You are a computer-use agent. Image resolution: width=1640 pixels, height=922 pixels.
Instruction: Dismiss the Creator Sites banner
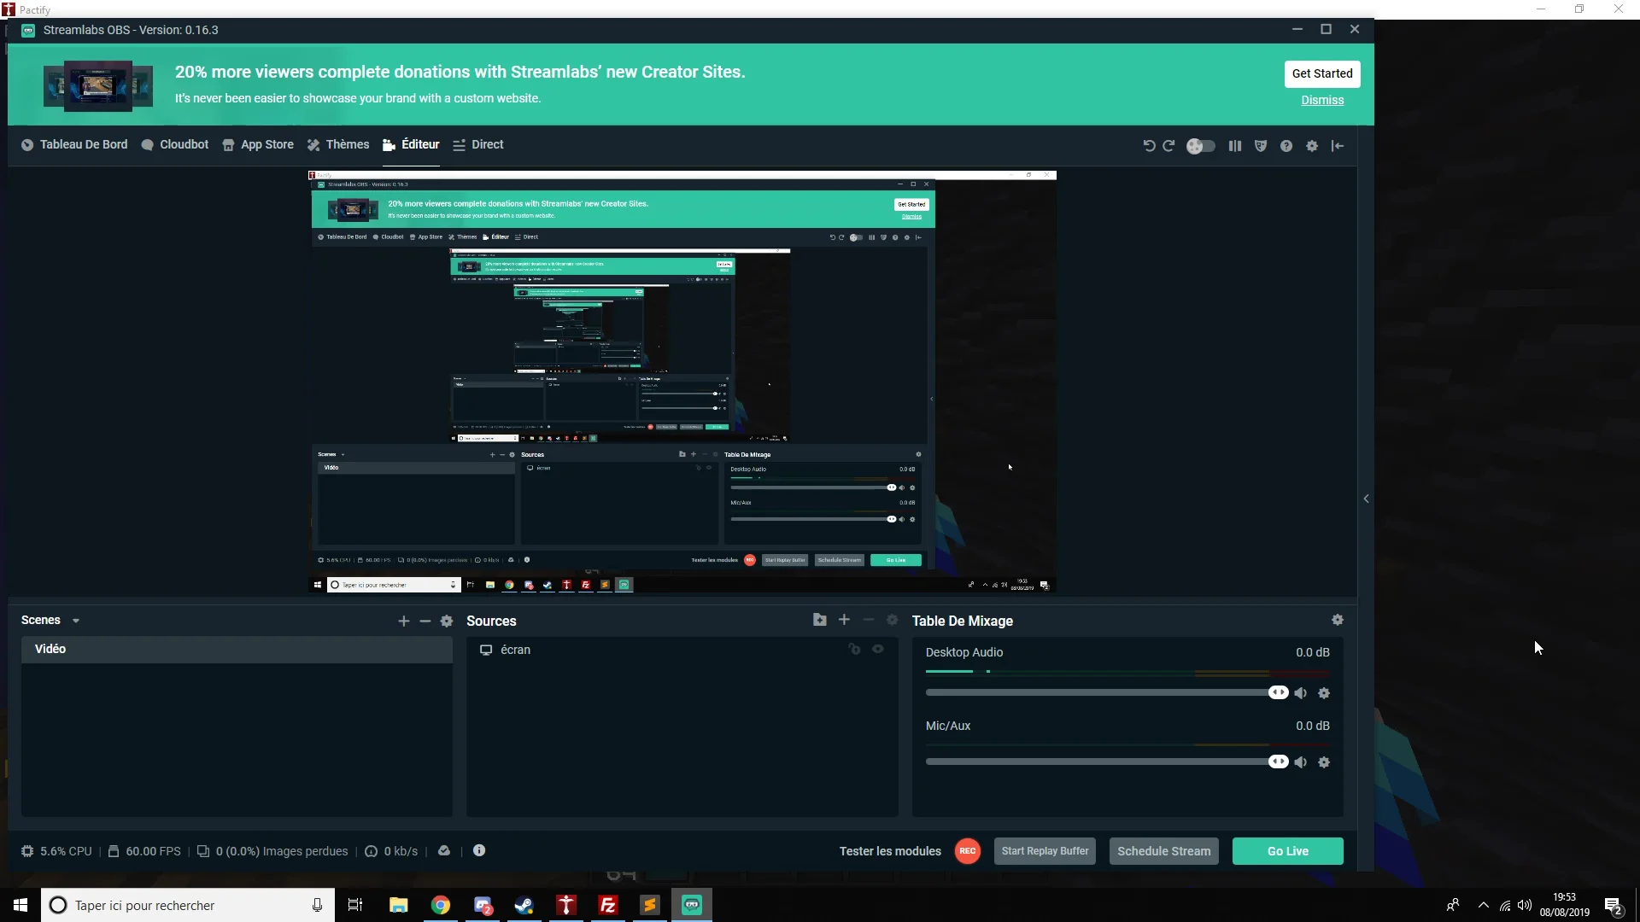coord(1322,100)
